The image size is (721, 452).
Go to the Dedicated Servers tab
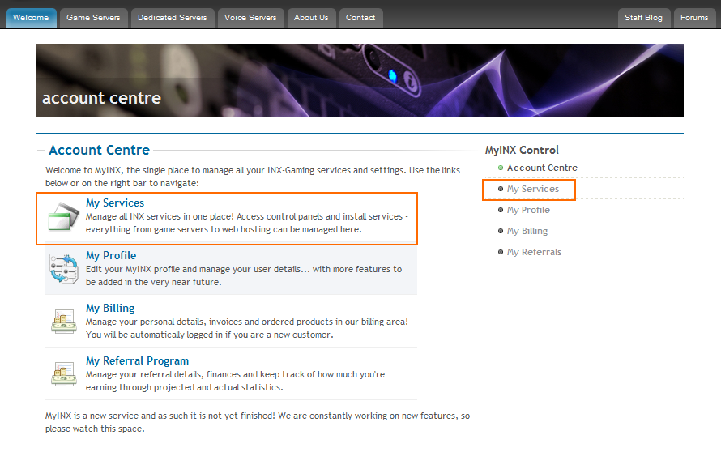click(173, 18)
